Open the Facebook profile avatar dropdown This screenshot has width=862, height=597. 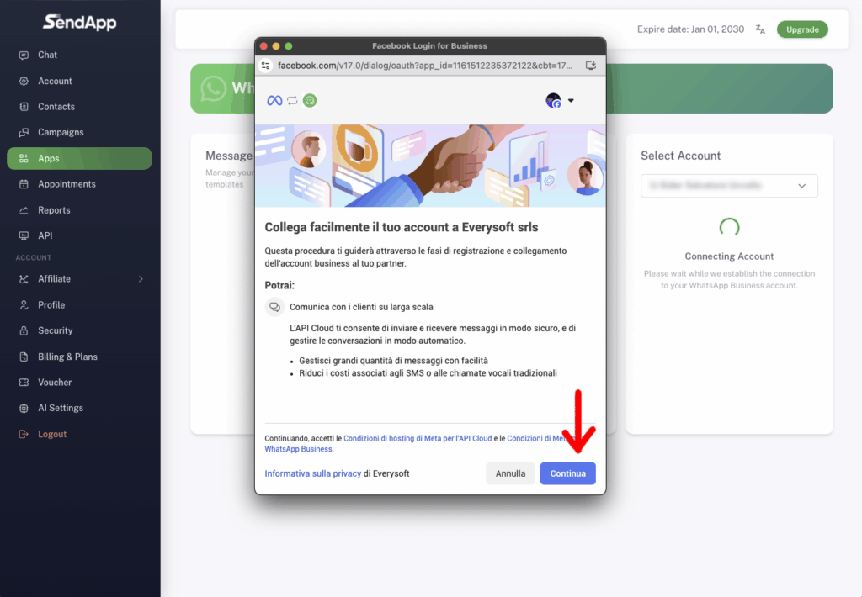pyautogui.click(x=560, y=101)
